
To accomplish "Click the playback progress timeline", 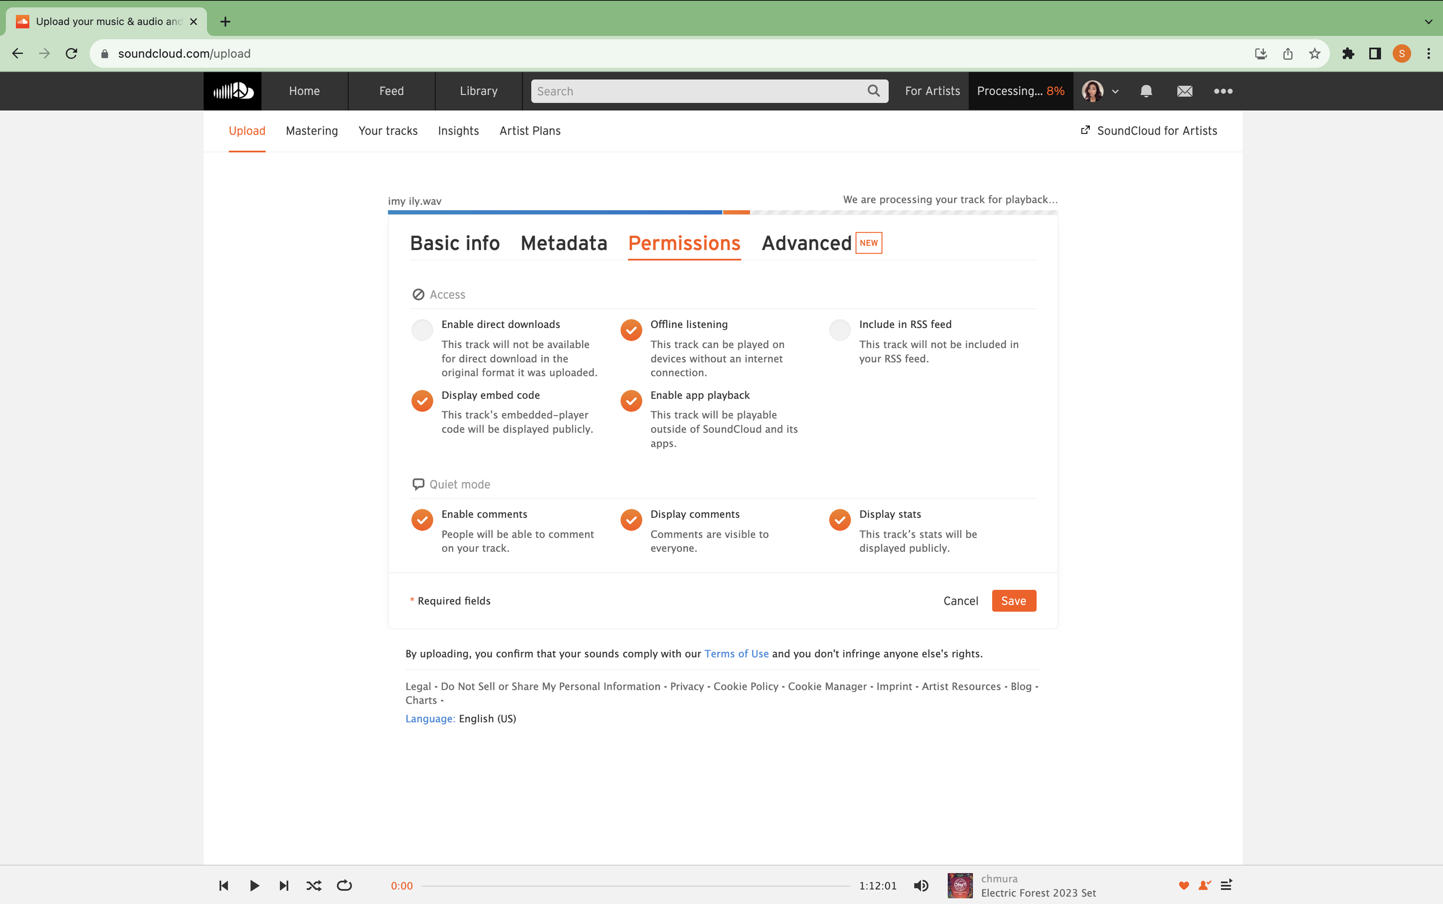I will tap(635, 886).
